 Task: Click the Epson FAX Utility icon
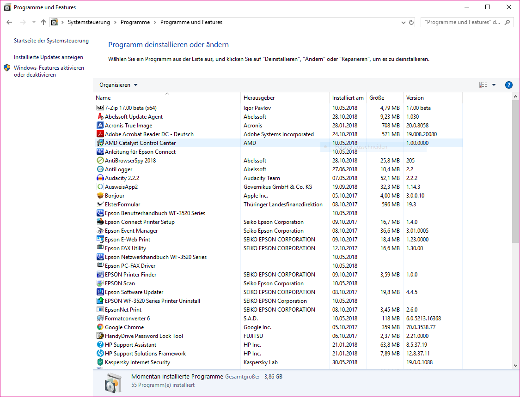(x=100, y=248)
